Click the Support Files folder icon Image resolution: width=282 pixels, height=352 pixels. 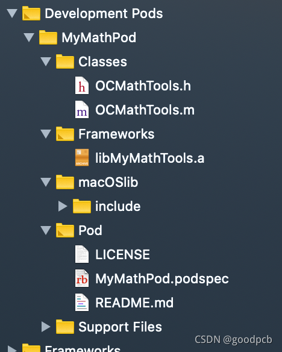(65, 327)
